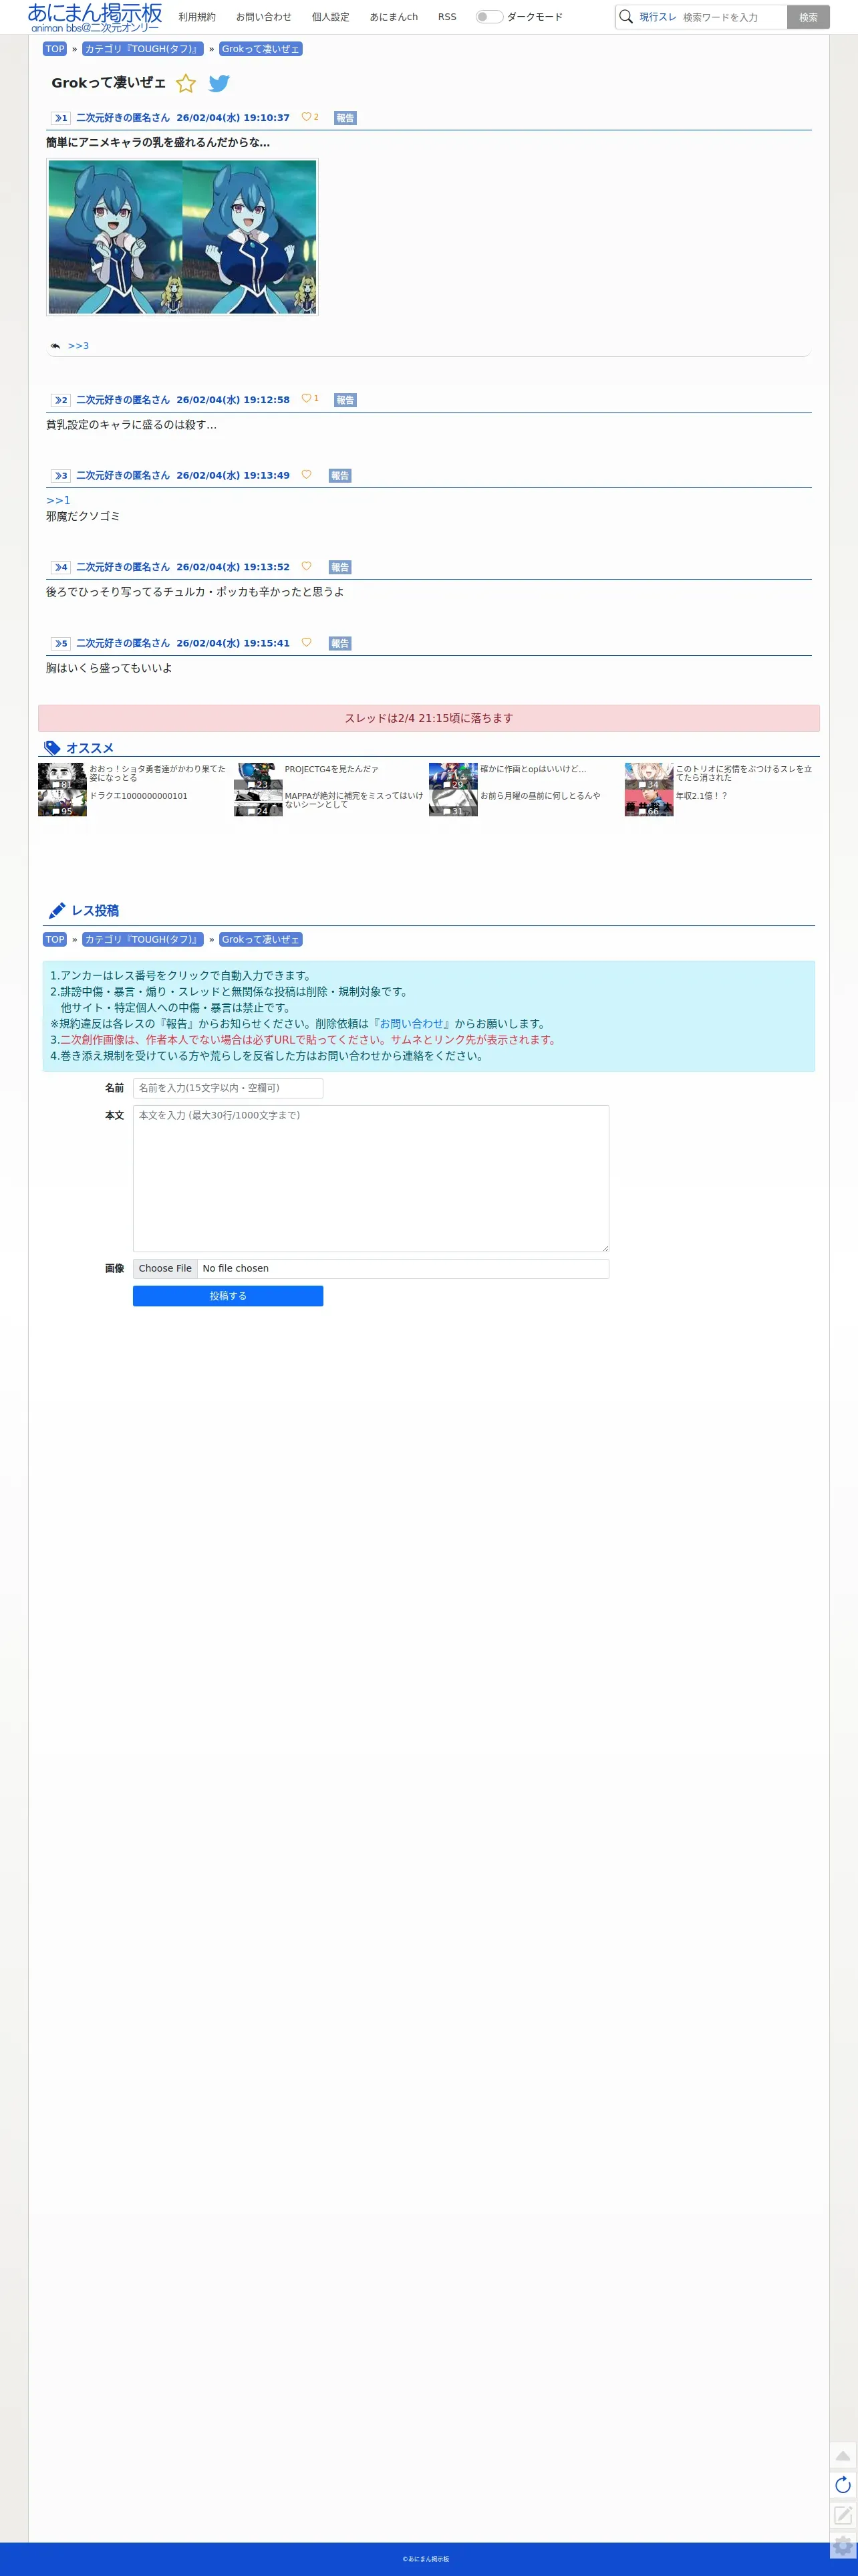
Task: Favorite the thread with the star icon
Action: click(186, 84)
